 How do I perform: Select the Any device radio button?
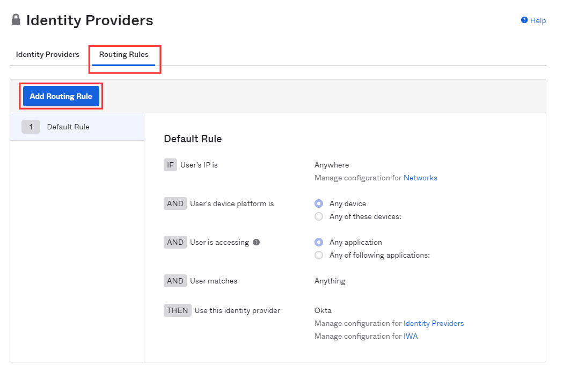319,203
